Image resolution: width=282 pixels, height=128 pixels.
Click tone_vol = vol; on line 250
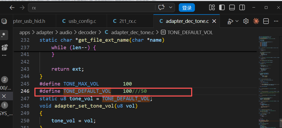tap(73, 121)
